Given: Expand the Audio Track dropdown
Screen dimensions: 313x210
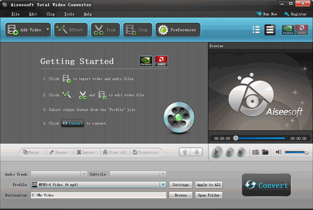Looking at the screenshot, I should 84,174.
